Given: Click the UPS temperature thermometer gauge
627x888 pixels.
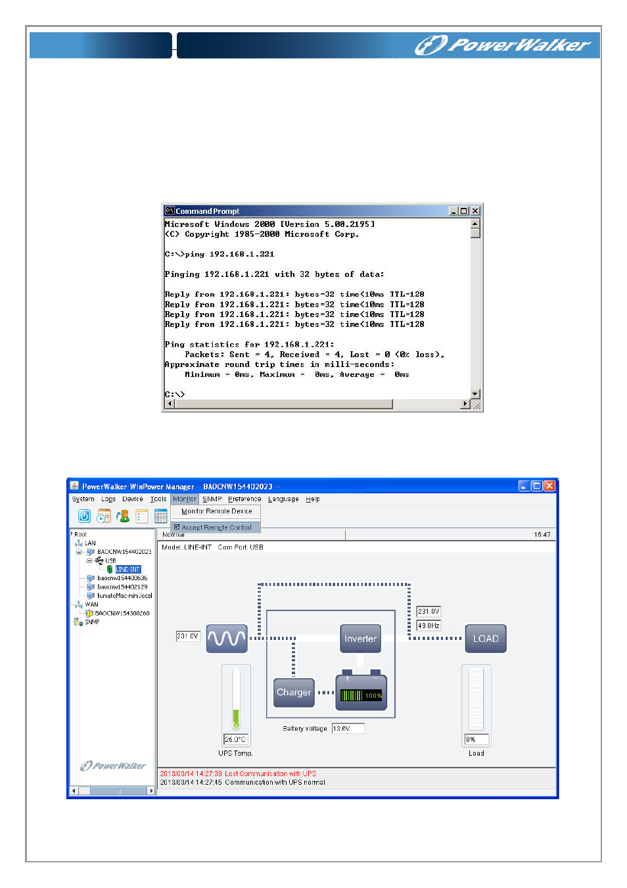Looking at the screenshot, I should tap(236, 698).
